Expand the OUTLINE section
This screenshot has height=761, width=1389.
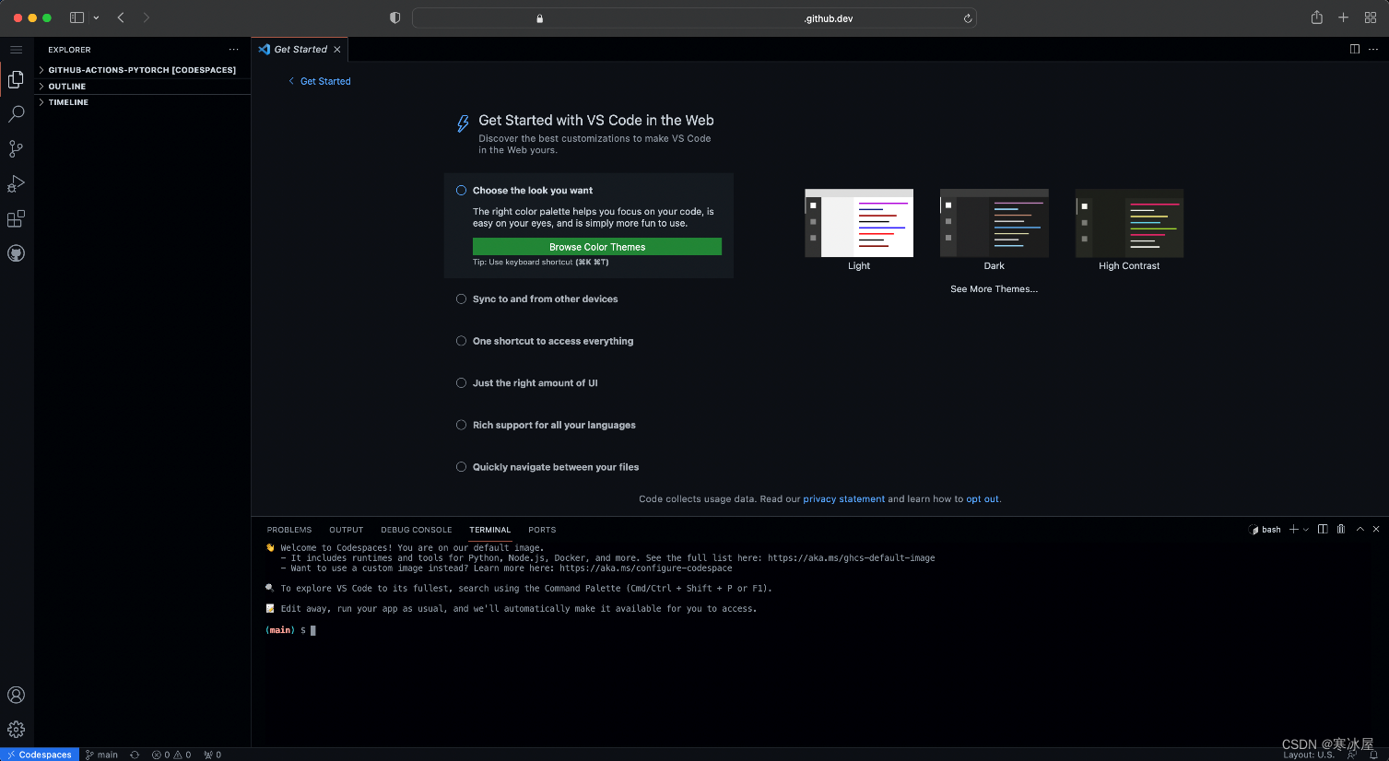[143, 87]
